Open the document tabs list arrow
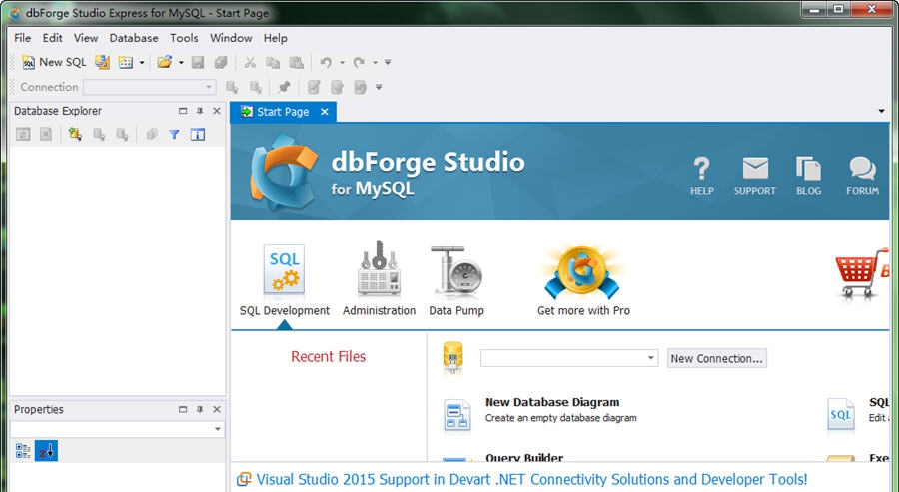This screenshot has height=492, width=899. [x=881, y=111]
